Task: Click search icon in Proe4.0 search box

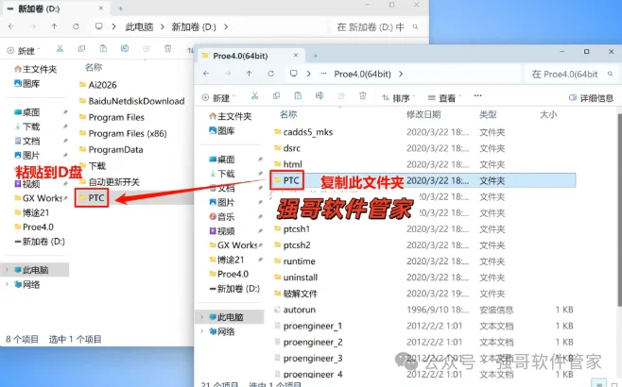Action: click(610, 74)
